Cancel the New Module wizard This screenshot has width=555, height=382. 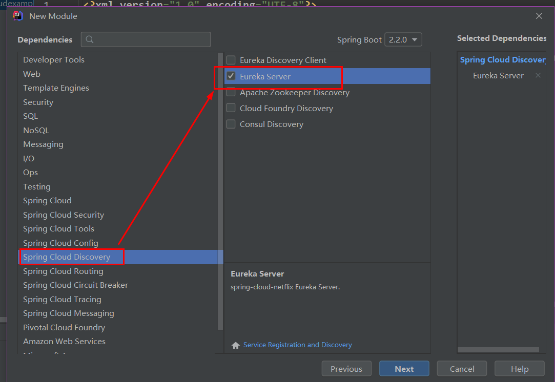point(462,369)
